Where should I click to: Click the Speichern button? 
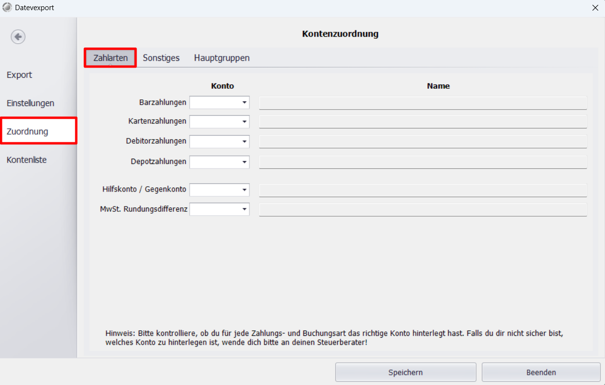click(406, 372)
